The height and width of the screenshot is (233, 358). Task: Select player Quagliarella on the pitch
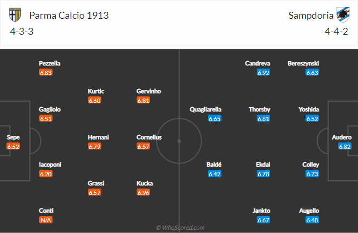[205, 109]
